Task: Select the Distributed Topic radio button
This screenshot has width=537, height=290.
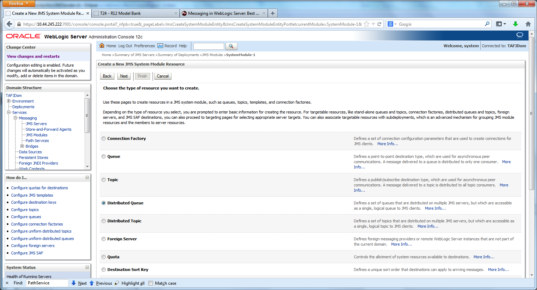Action: tap(104, 221)
